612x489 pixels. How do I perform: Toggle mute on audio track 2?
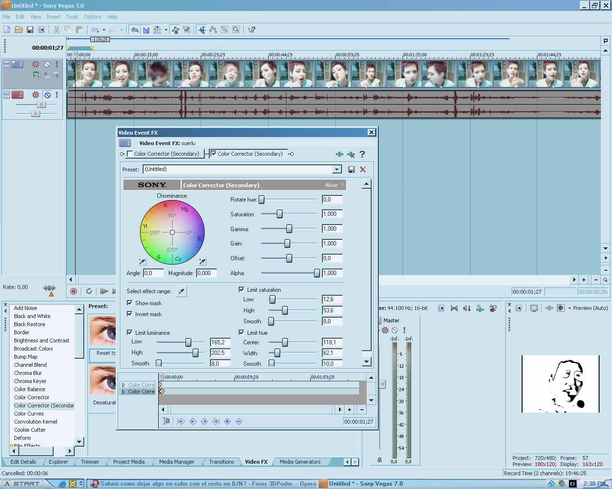click(47, 95)
